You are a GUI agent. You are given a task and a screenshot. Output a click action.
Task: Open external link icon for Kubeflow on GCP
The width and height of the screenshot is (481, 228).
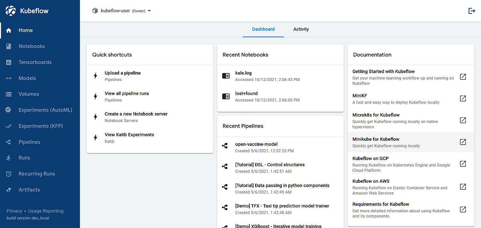click(463, 164)
